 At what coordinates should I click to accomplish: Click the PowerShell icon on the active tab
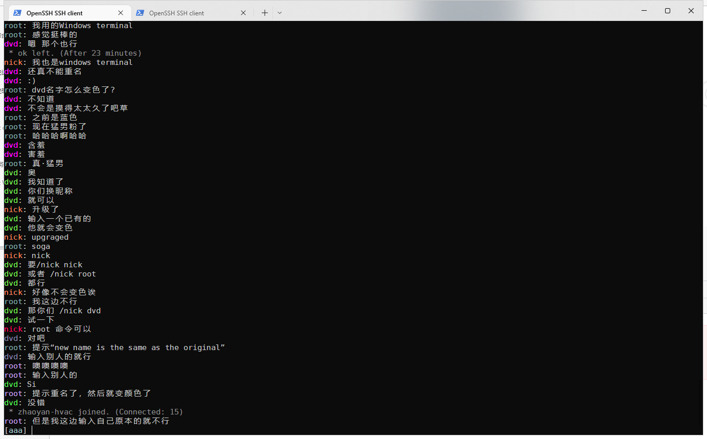click(x=17, y=13)
